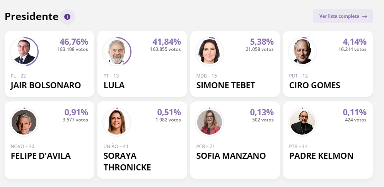
Task: Click the info icon beside Presidente
Action: [67, 17]
